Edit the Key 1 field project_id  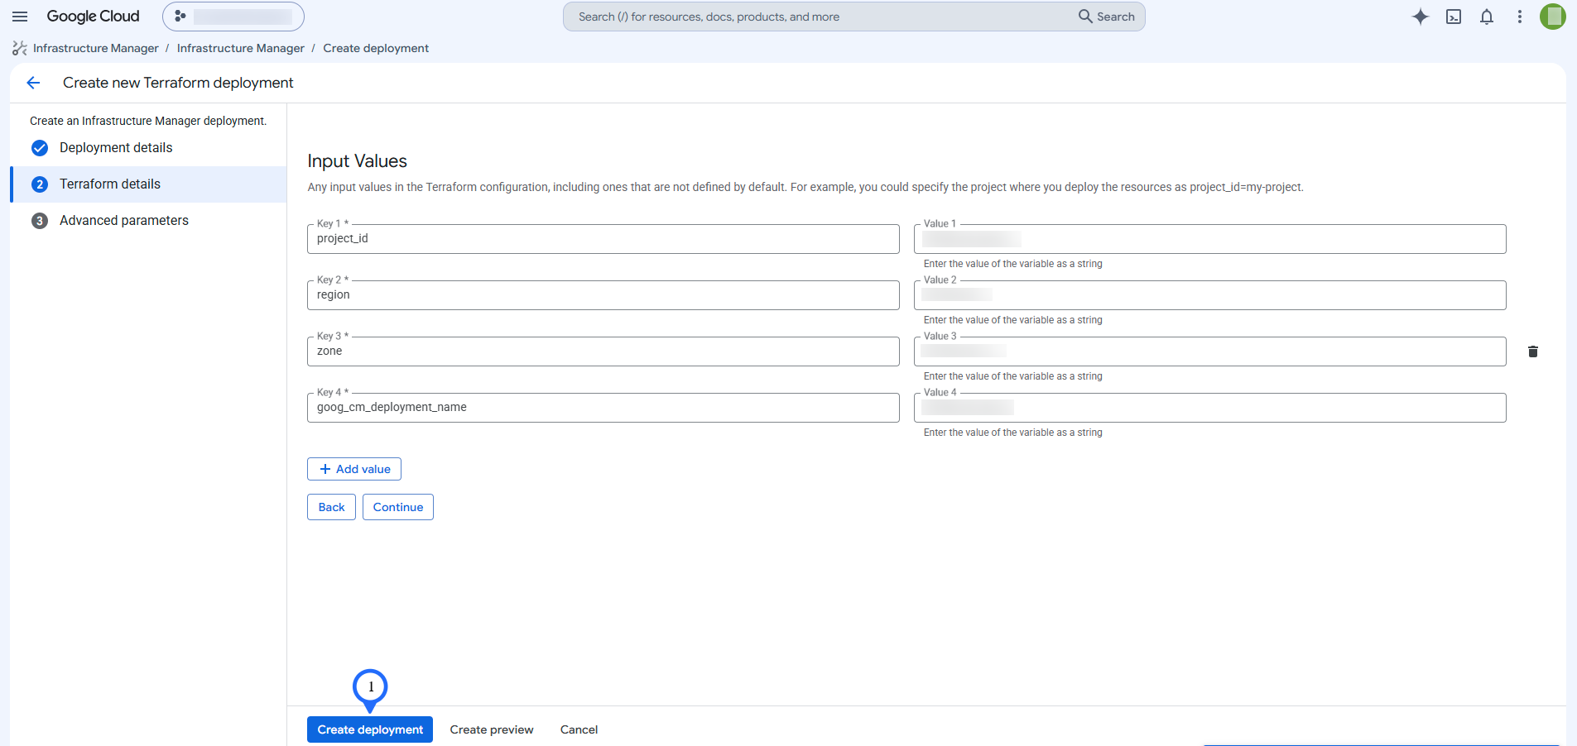(x=603, y=239)
